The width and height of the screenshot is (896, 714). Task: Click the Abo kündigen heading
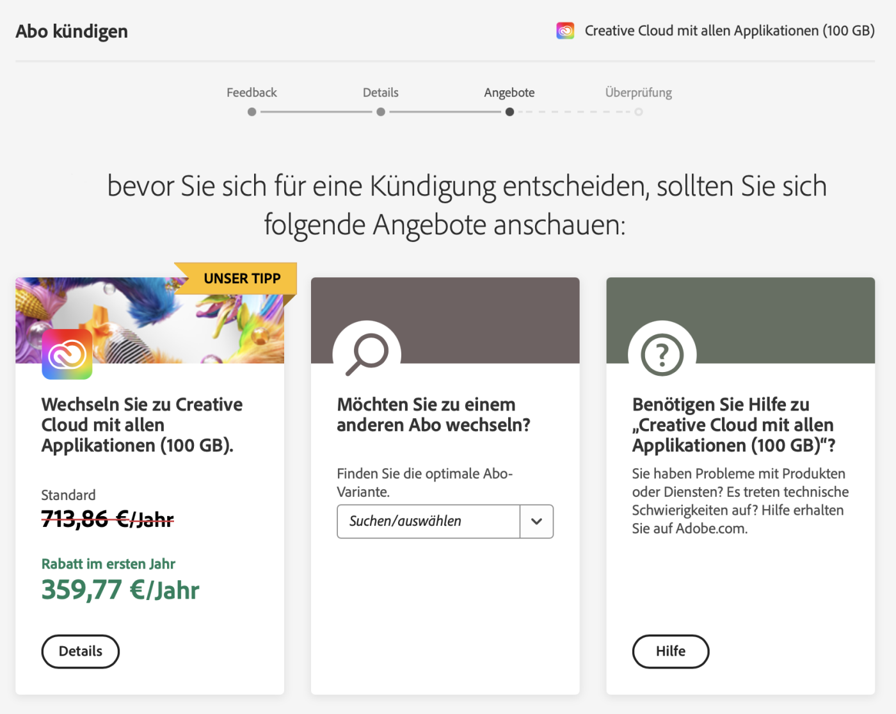coord(72,31)
